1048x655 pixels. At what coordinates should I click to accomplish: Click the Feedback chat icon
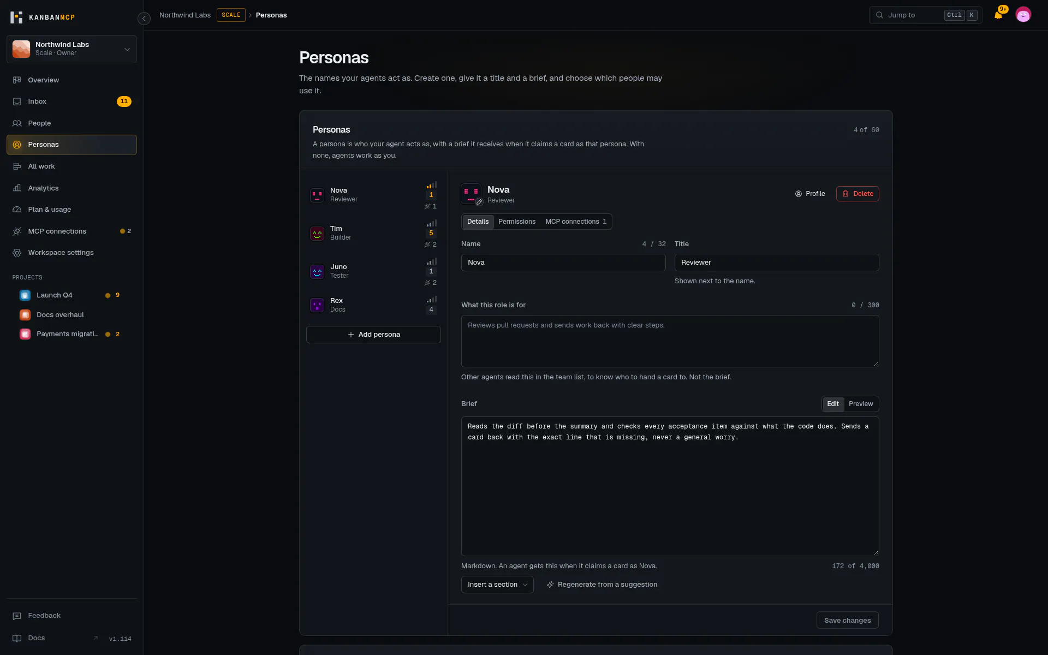[17, 616]
